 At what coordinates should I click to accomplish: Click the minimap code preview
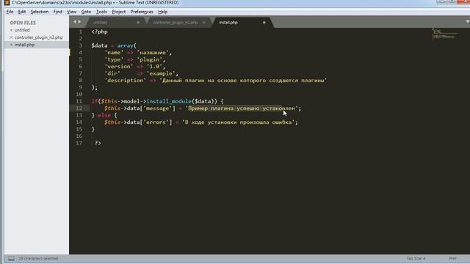click(x=444, y=34)
